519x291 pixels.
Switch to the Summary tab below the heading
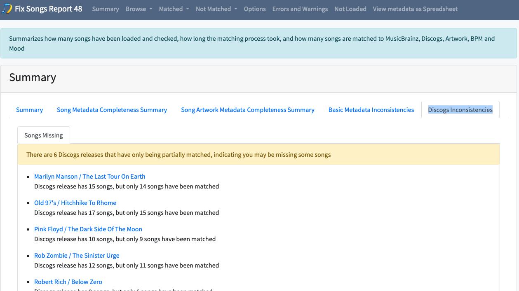pyautogui.click(x=29, y=109)
